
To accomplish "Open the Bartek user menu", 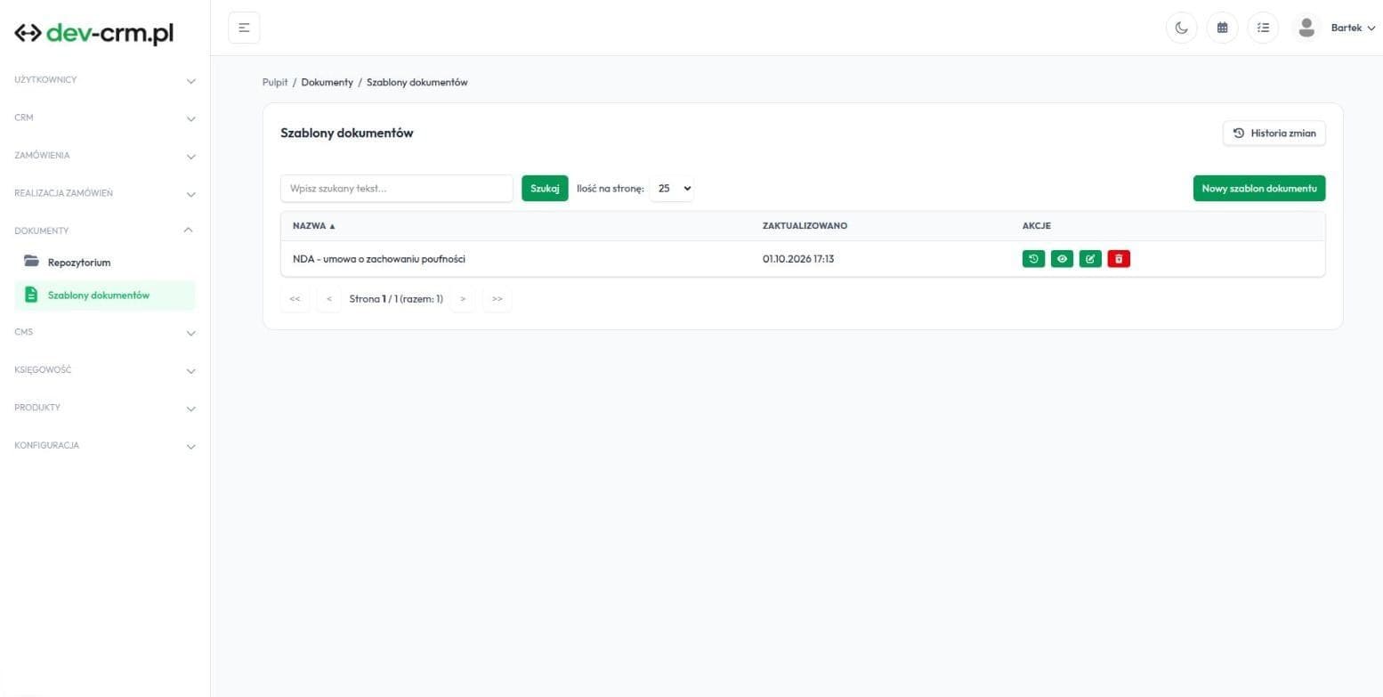I will pos(1353,28).
